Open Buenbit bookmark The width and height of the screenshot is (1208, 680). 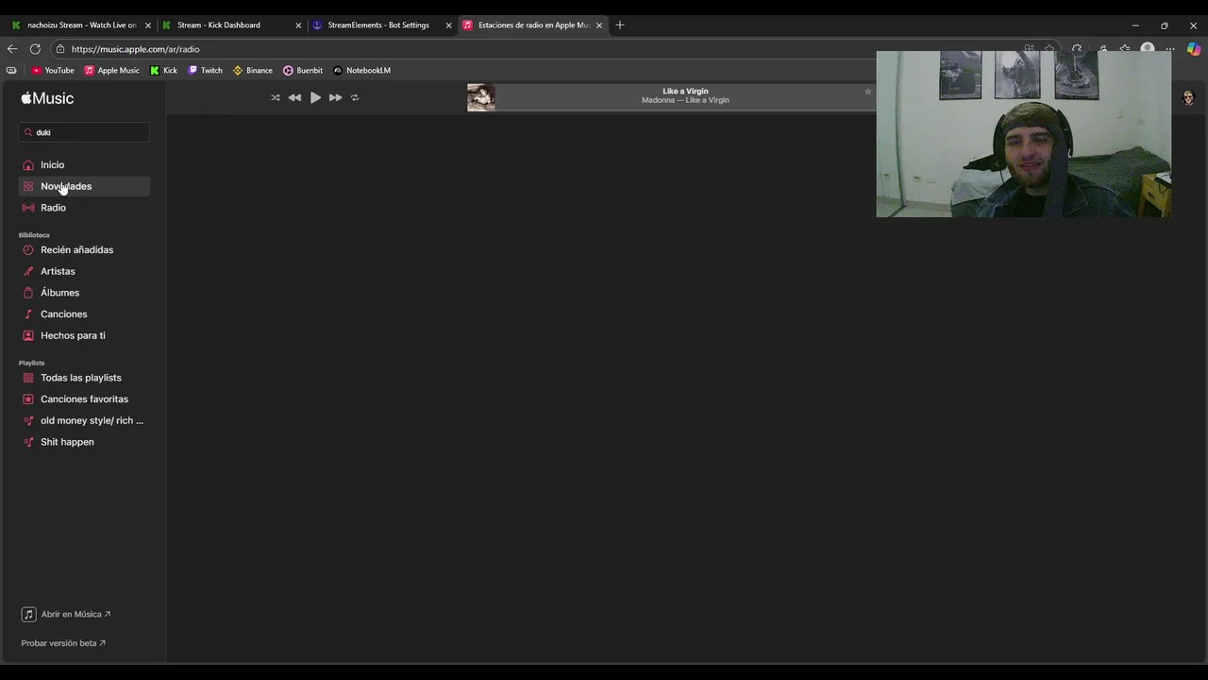click(303, 70)
